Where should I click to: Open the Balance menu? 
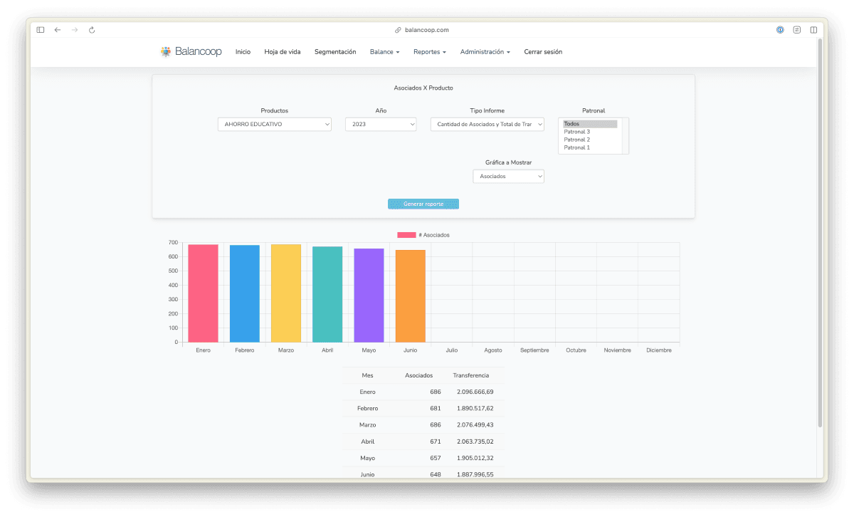coord(384,52)
